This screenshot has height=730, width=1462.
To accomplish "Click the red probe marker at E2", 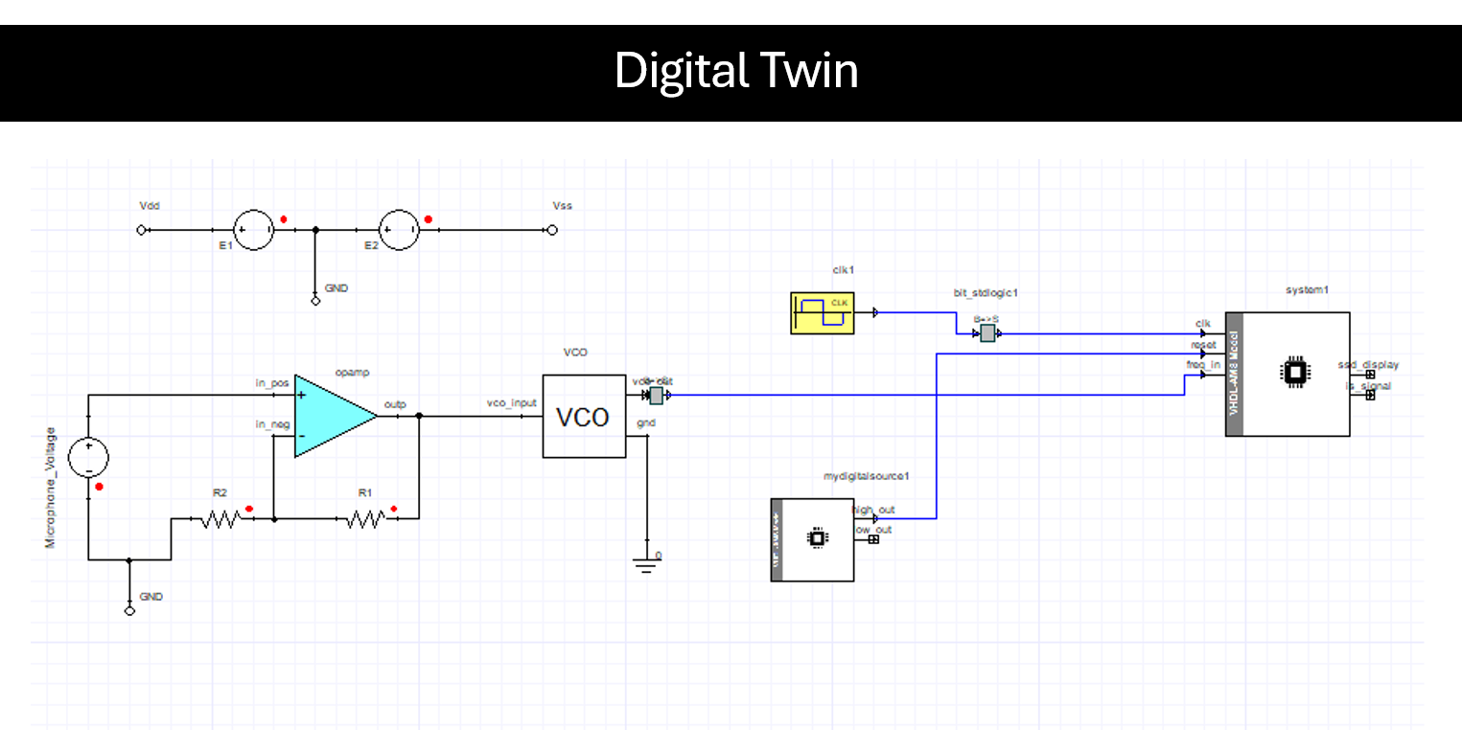I will (429, 219).
